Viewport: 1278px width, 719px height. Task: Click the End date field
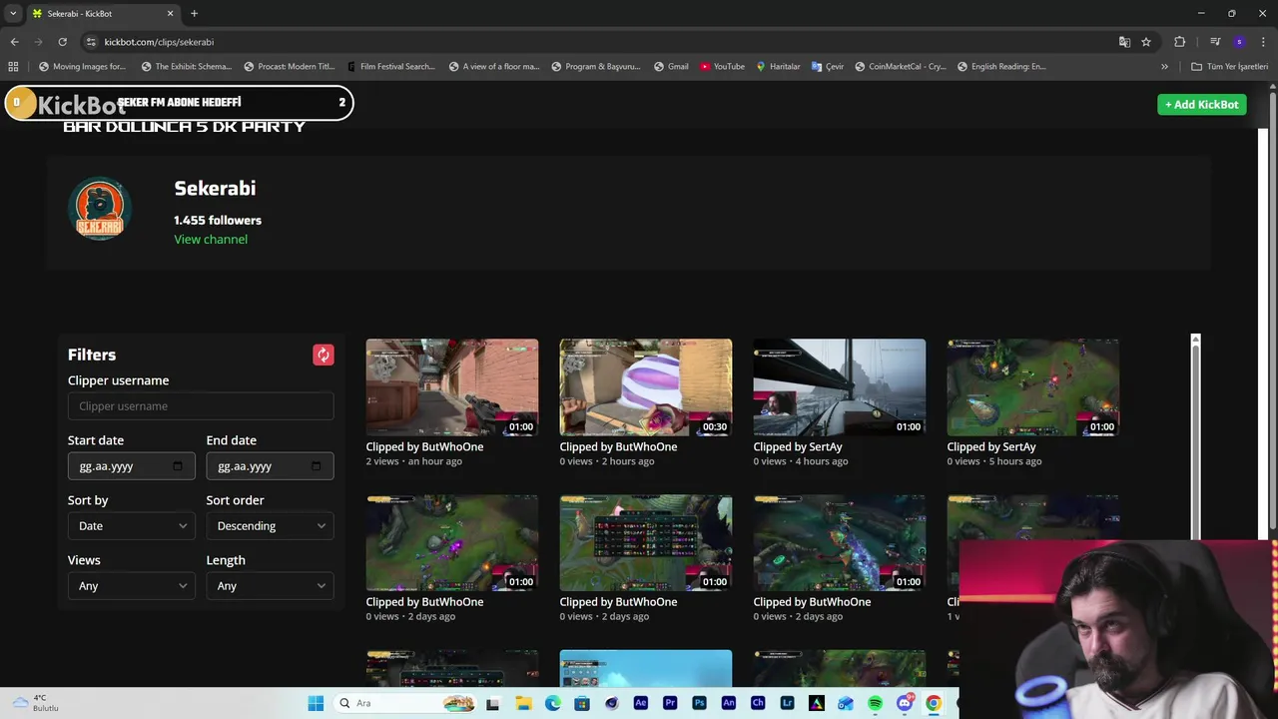coord(270,466)
